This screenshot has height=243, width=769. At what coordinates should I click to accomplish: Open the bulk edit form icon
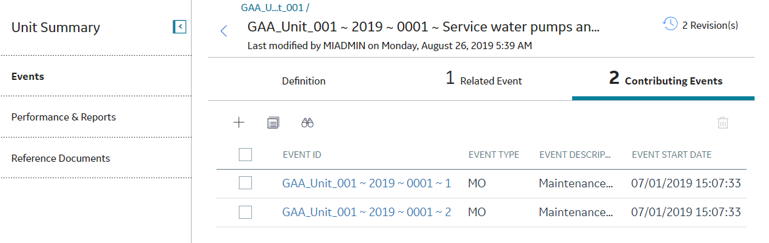point(273,123)
